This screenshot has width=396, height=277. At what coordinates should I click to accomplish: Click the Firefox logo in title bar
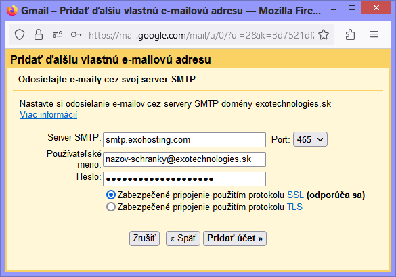click(12, 11)
